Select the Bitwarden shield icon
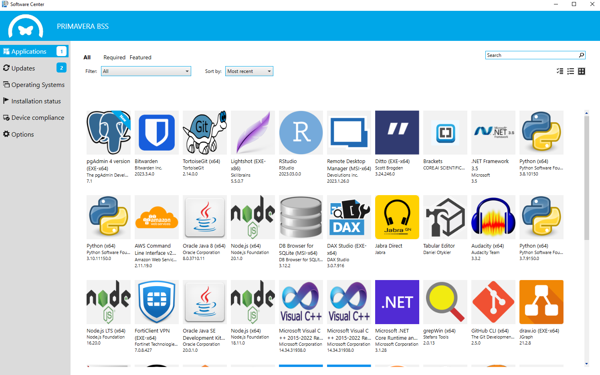The height and width of the screenshot is (375, 600). [157, 133]
